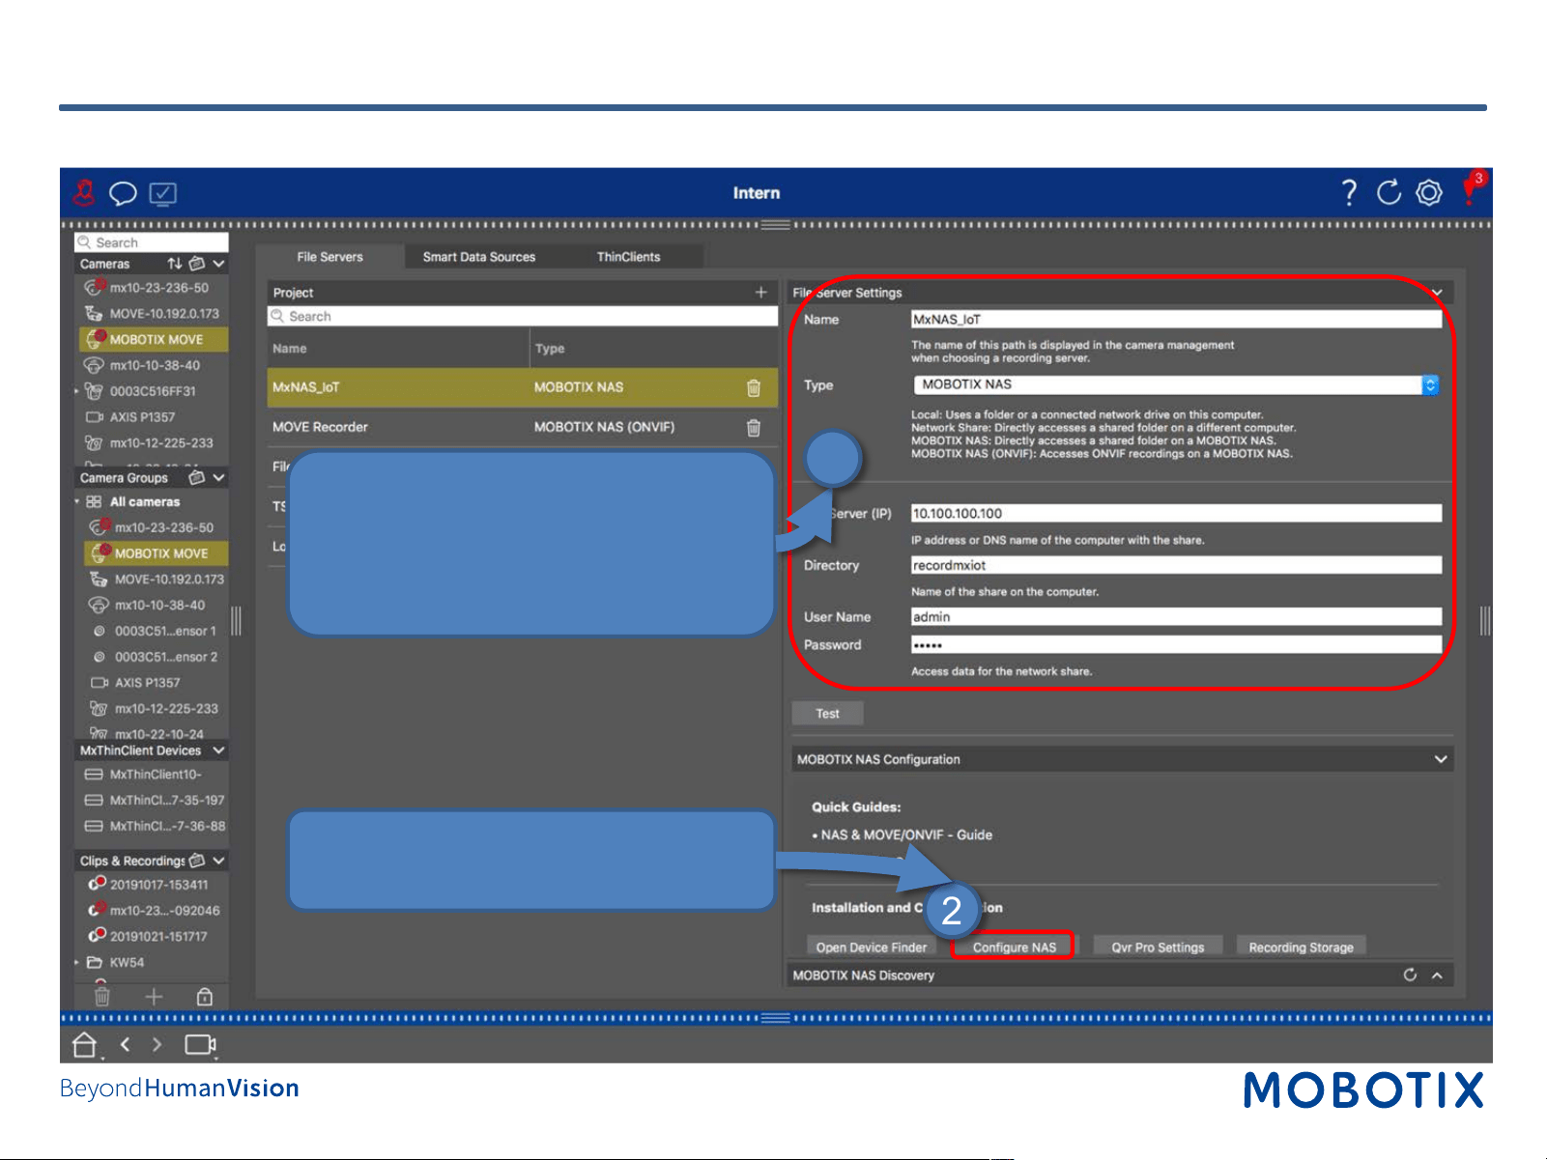The height and width of the screenshot is (1160, 1547).
Task: Expand the MOBOTIX NAS Discovery section
Action: tap(1437, 976)
